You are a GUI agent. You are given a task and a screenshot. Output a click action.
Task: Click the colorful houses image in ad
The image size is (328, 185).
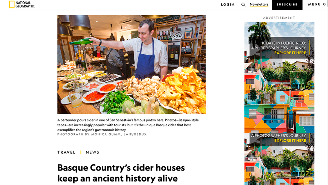coord(279,96)
